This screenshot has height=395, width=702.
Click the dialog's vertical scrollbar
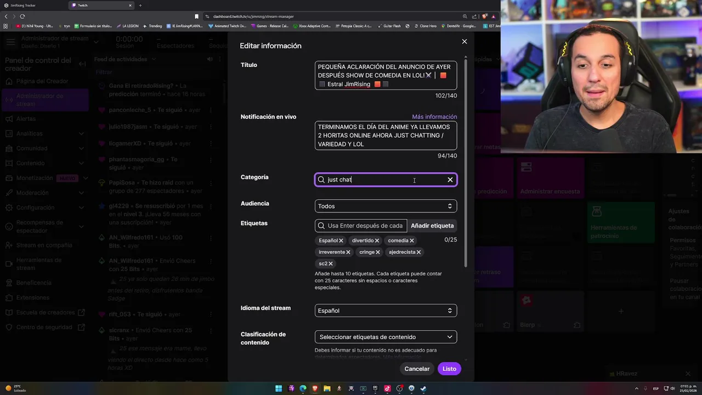click(x=466, y=163)
